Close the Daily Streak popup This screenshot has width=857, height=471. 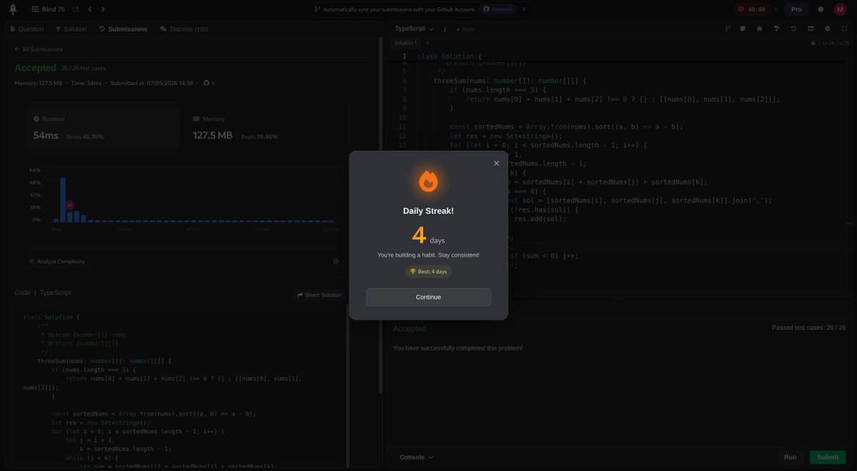[x=496, y=163]
